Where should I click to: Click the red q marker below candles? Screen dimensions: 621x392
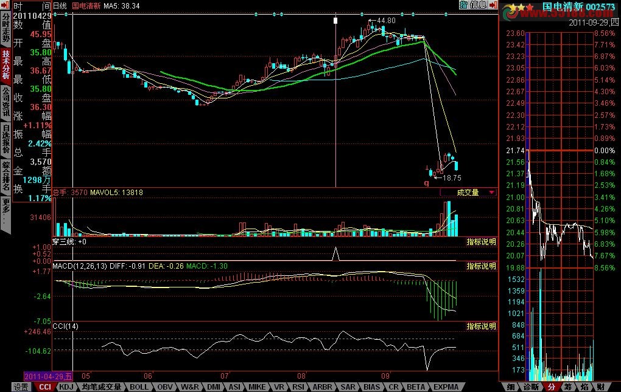tap(427, 183)
